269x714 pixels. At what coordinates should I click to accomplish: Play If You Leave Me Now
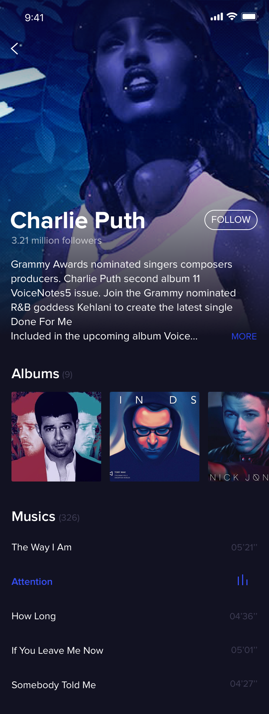tap(134, 650)
